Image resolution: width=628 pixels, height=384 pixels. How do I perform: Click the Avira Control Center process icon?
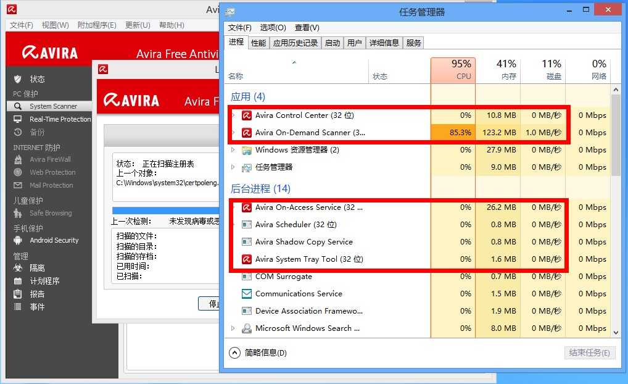click(247, 115)
